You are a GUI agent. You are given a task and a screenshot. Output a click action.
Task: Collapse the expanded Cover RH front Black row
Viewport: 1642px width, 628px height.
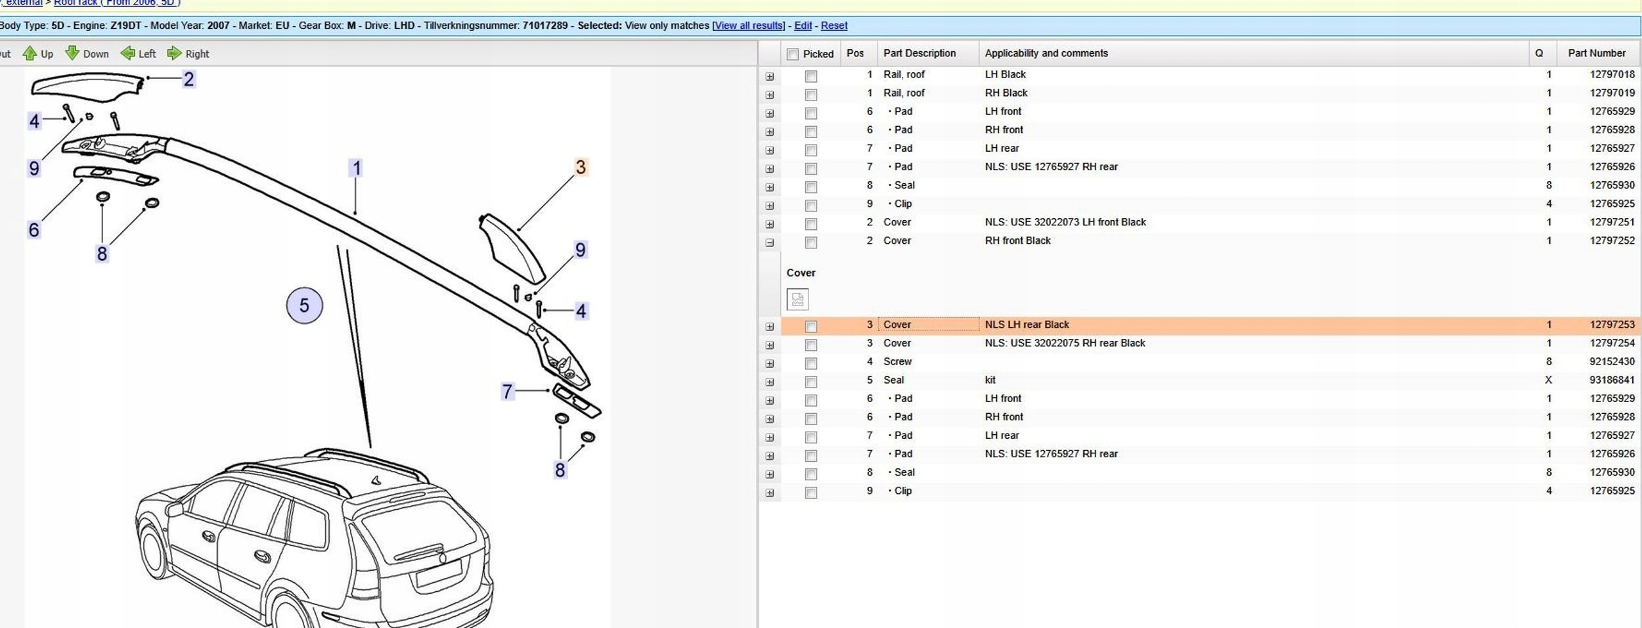click(x=770, y=243)
